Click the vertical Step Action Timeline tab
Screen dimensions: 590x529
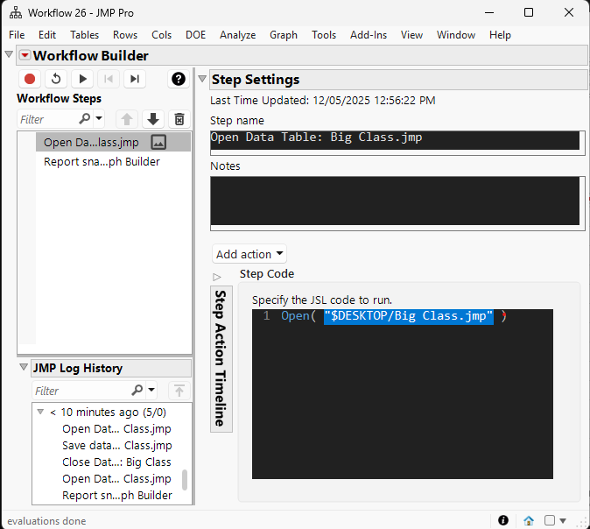221,358
